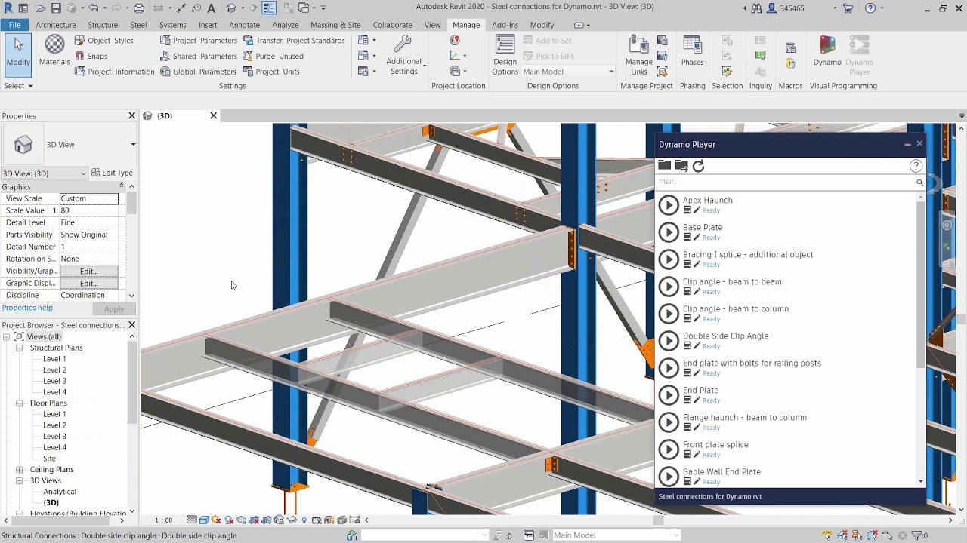Open Dynamo Player help icon

click(x=916, y=166)
